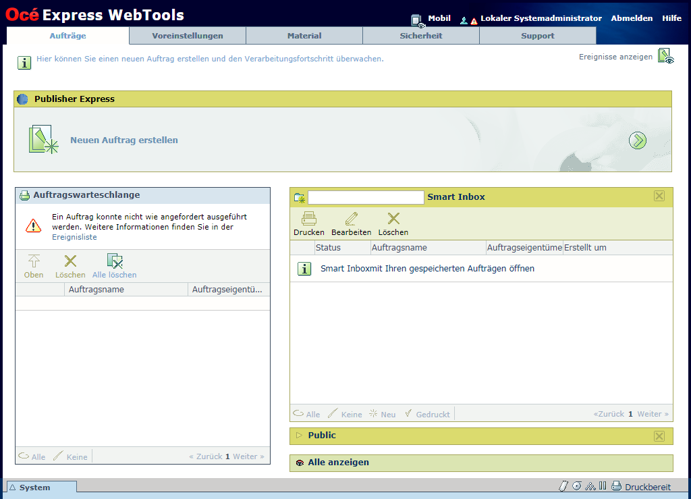Delete the queued job with Löschen icon
The image size is (691, 499).
(70, 261)
